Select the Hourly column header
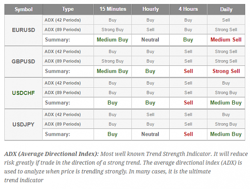The image size is (250, 189). click(x=150, y=9)
